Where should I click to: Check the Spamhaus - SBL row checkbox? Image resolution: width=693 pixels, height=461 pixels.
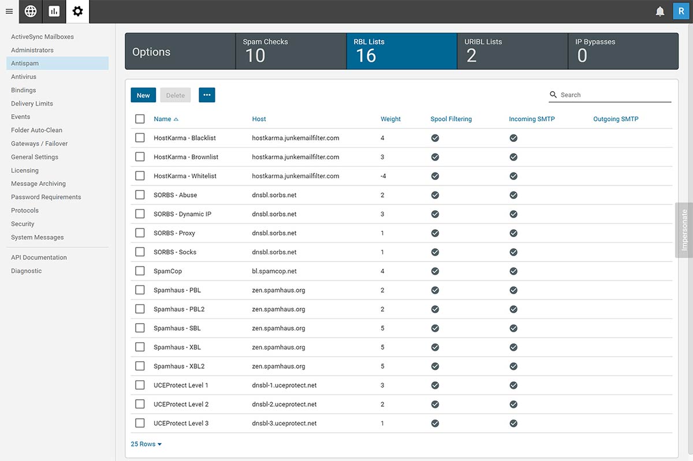click(x=140, y=328)
